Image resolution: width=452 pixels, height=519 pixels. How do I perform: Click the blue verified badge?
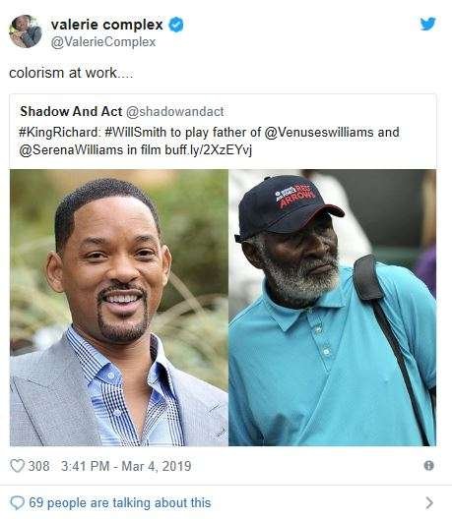click(176, 25)
